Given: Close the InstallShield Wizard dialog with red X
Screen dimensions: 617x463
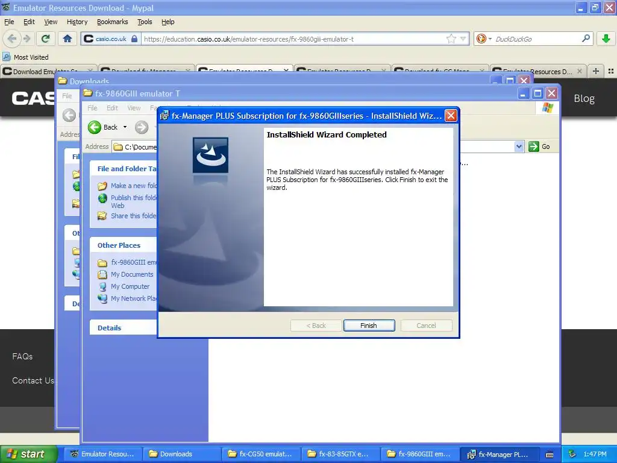Looking at the screenshot, I should (451, 116).
